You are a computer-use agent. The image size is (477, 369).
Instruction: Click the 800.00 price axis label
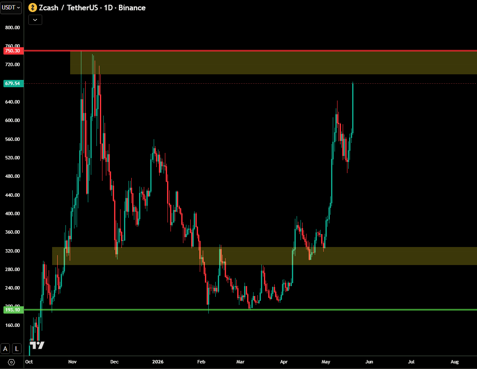click(x=12, y=27)
